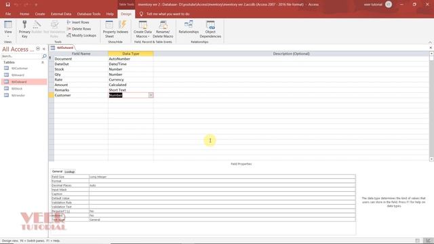Open the Property Sheet pane

pos(109,29)
